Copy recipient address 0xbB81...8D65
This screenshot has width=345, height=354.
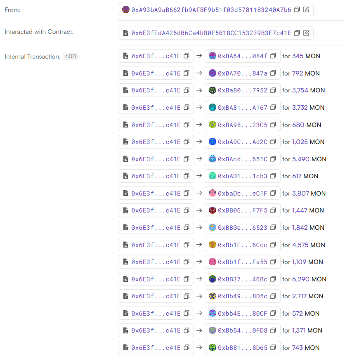pyautogui.click(x=273, y=347)
